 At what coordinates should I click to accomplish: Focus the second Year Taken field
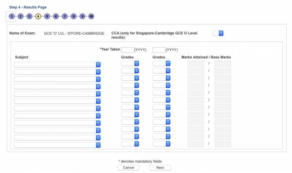[x=159, y=50]
